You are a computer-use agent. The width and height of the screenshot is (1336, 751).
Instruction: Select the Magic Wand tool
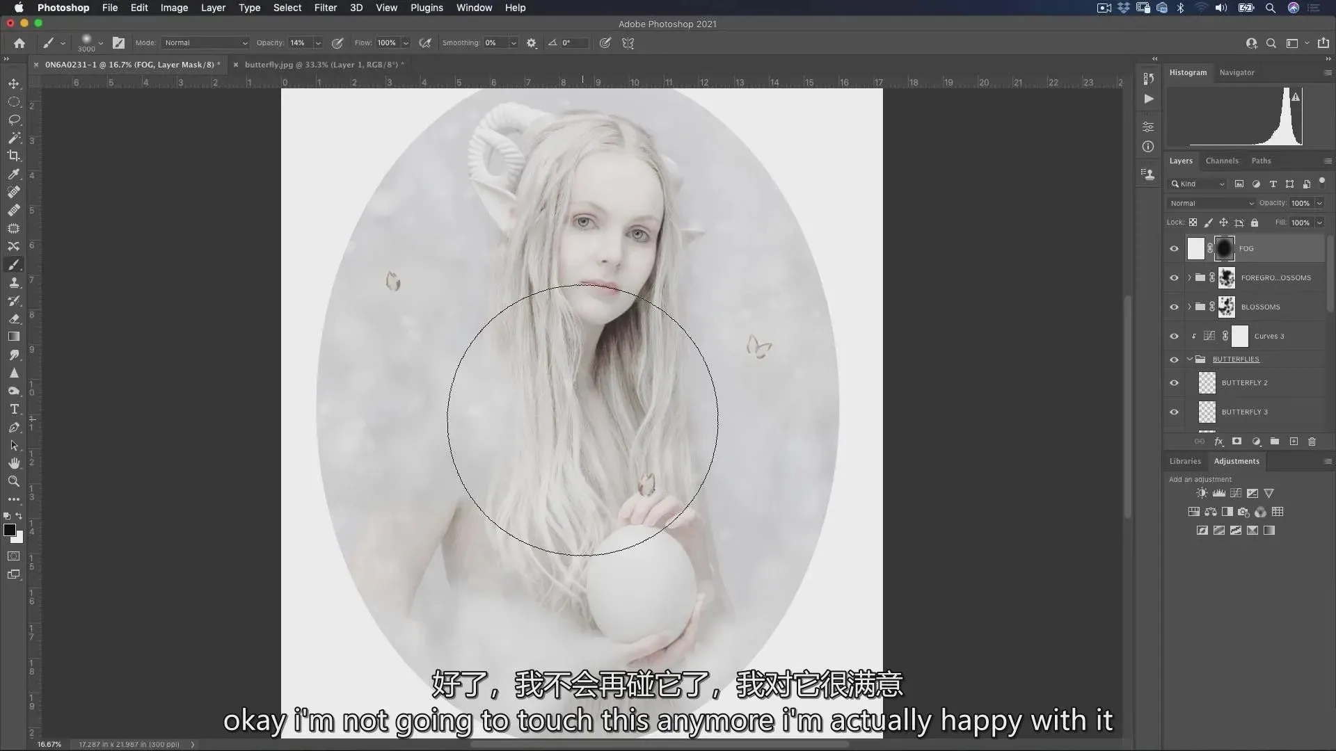point(14,138)
